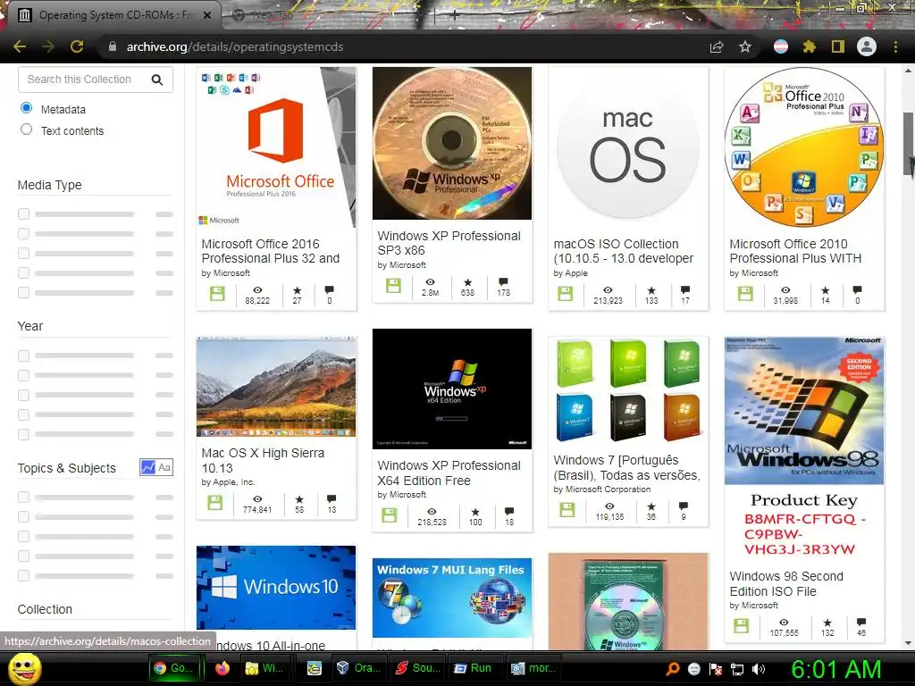This screenshot has width=915, height=686.
Task: Click the search magnifier in collection search
Action: click(157, 79)
